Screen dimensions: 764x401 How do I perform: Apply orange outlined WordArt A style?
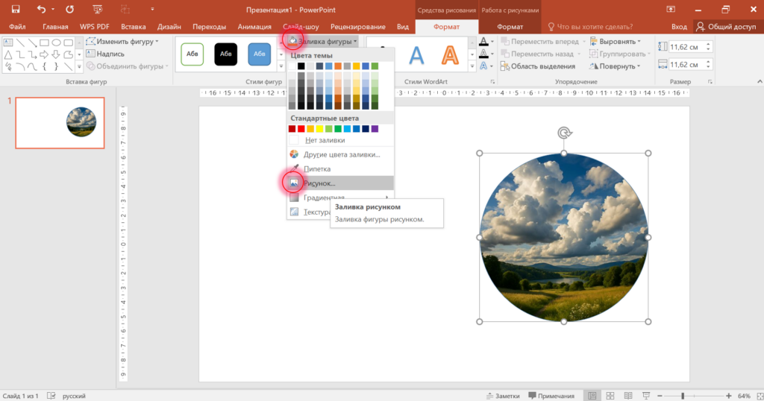[x=450, y=55]
